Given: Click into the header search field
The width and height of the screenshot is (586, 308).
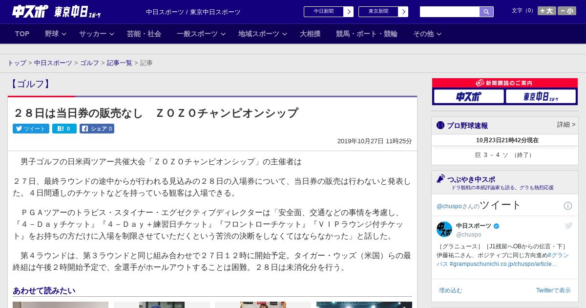Looking at the screenshot, I should [450, 12].
